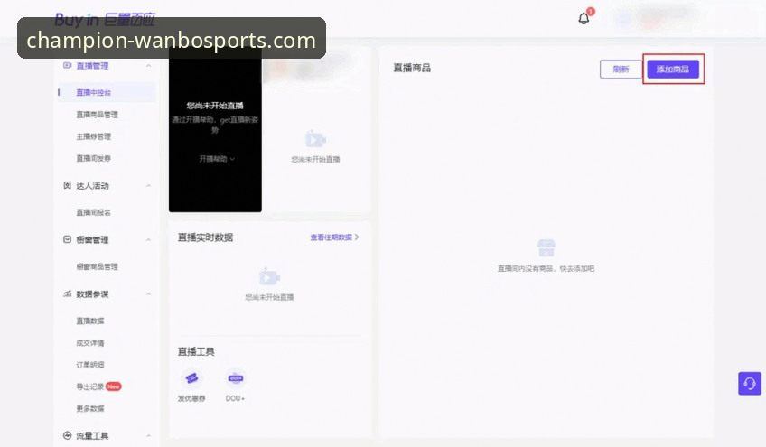The height and width of the screenshot is (447, 766).
Task: Open the DOU+ promotion tool icon
Action: [236, 378]
